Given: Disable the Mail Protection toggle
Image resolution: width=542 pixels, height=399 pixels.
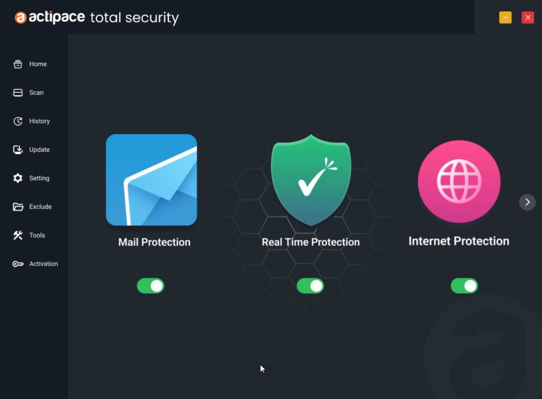Looking at the screenshot, I should 151,286.
